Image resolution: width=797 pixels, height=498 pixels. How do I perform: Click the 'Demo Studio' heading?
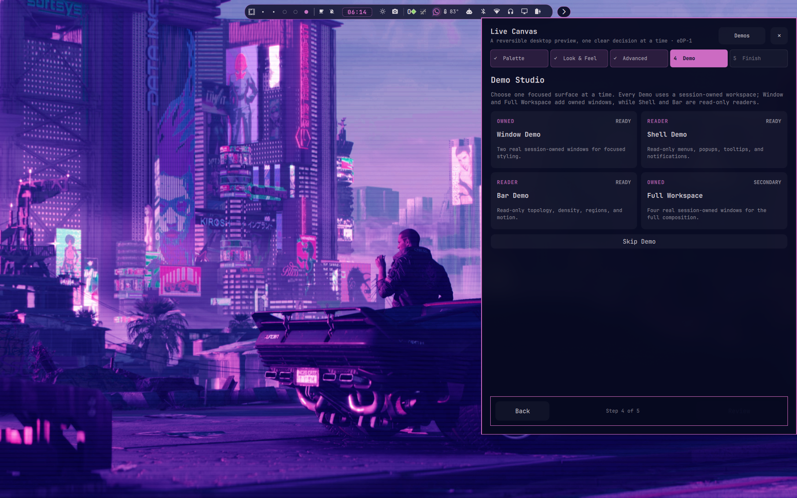pos(518,80)
